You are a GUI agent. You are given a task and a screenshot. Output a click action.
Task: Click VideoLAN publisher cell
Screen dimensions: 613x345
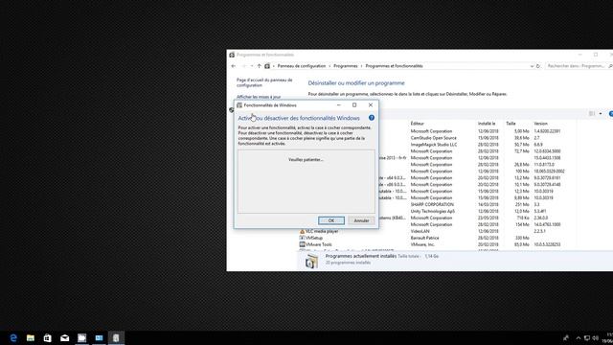(x=420, y=231)
